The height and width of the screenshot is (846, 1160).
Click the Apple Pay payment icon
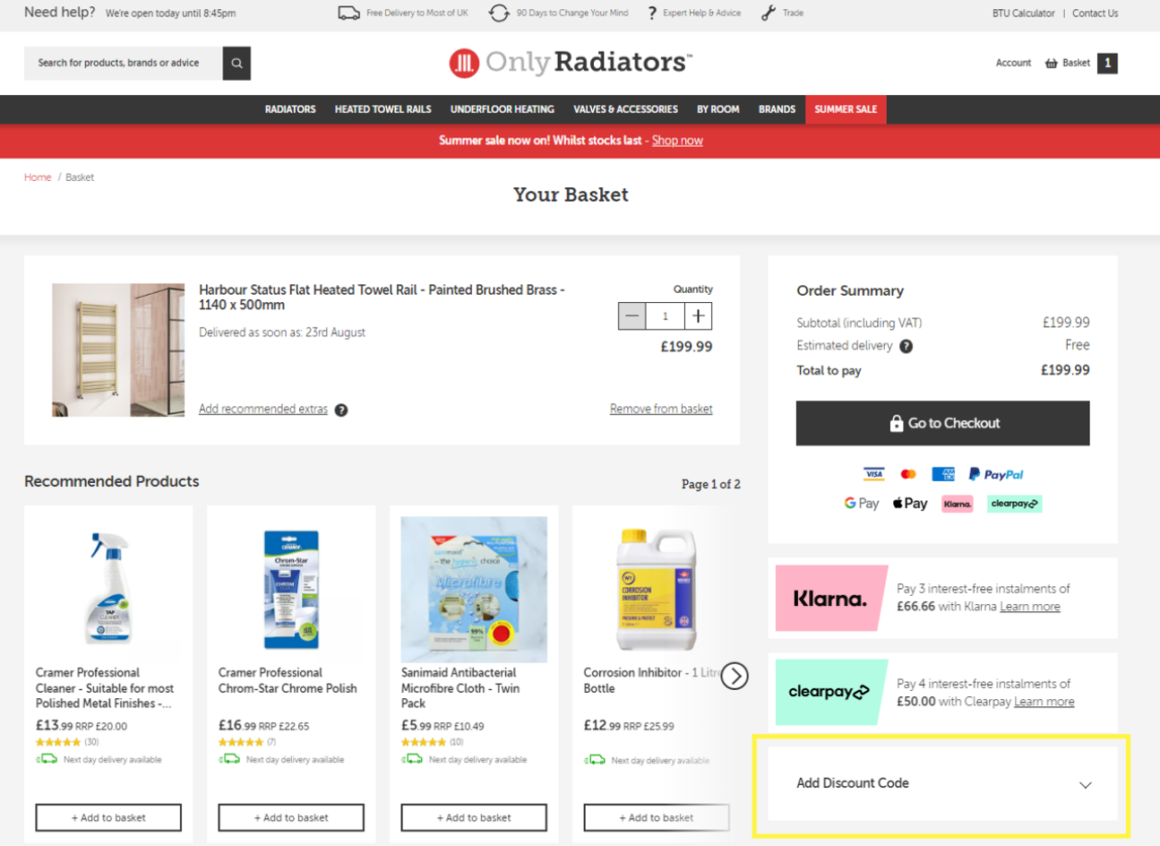[910, 503]
